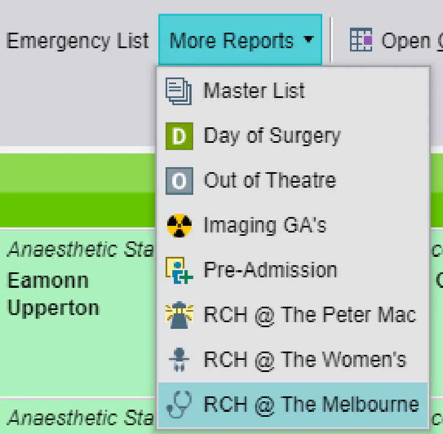Select the highlighted RCH @ The Melbourne entry
Viewport: 443px width, 434px height.
[310, 404]
